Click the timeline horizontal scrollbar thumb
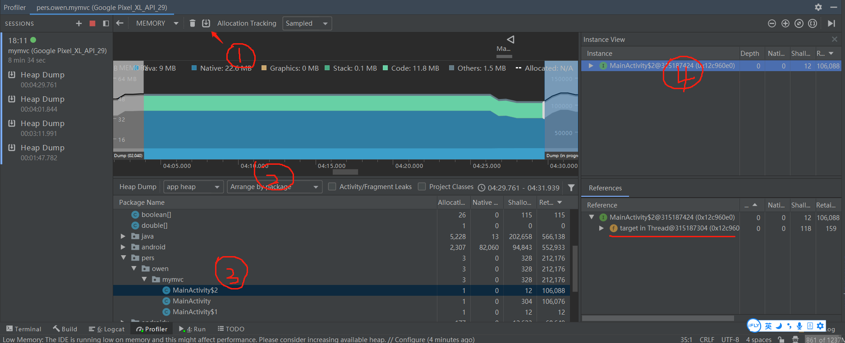The width and height of the screenshot is (845, 343). pos(345,172)
